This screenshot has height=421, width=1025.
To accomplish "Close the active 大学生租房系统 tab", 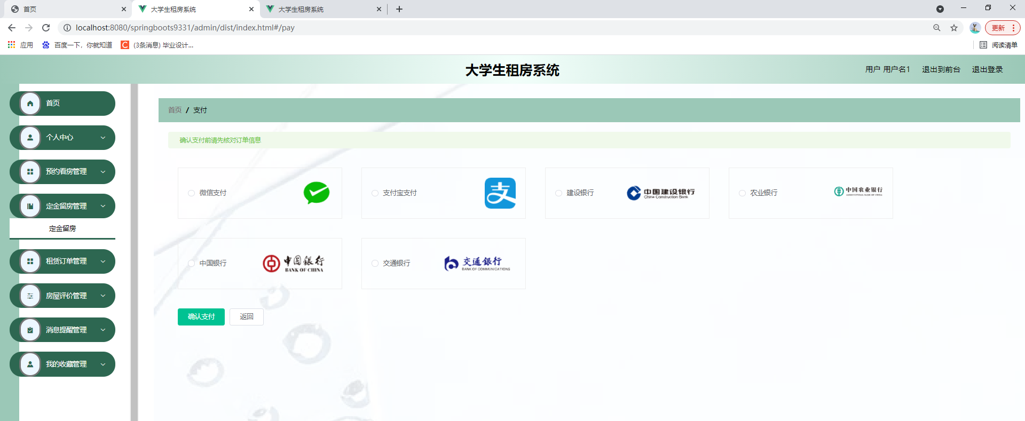I will (x=251, y=9).
